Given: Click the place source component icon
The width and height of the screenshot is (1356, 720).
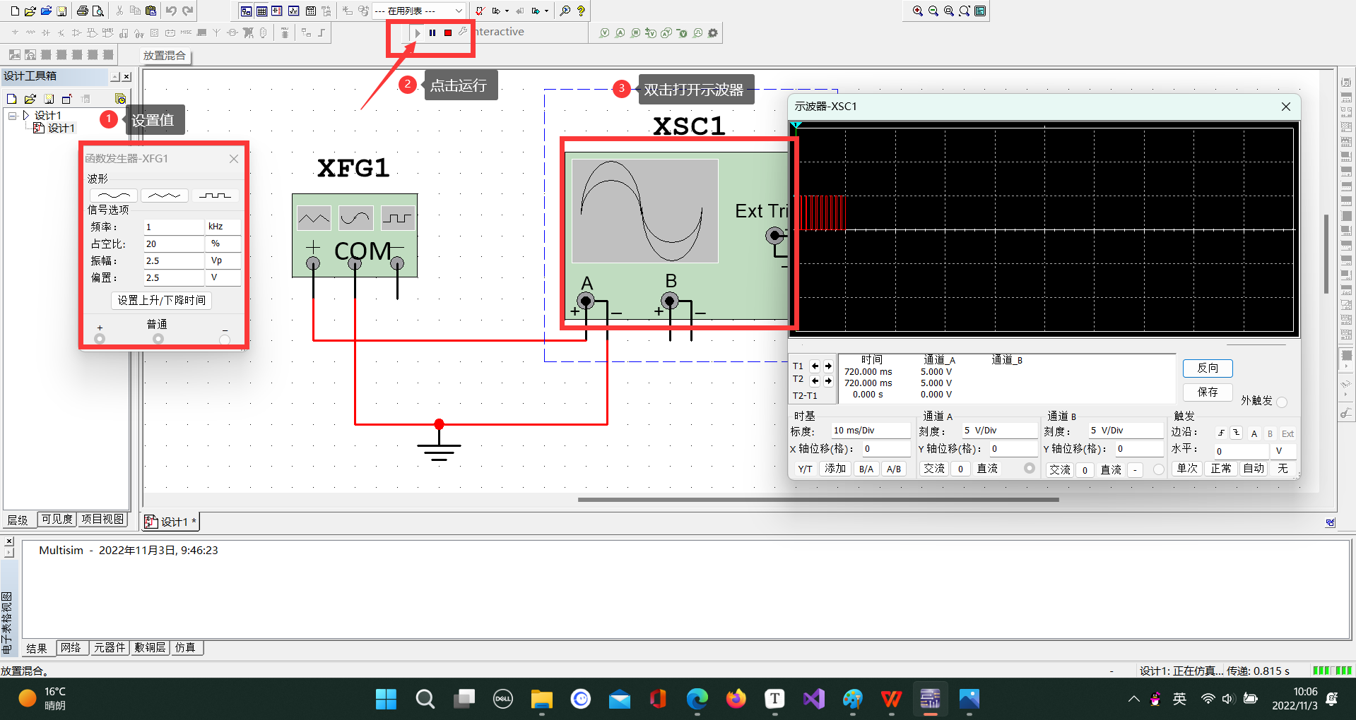Looking at the screenshot, I should click(15, 32).
